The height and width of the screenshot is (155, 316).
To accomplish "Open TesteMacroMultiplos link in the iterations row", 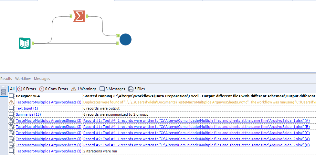I will click(48, 151).
